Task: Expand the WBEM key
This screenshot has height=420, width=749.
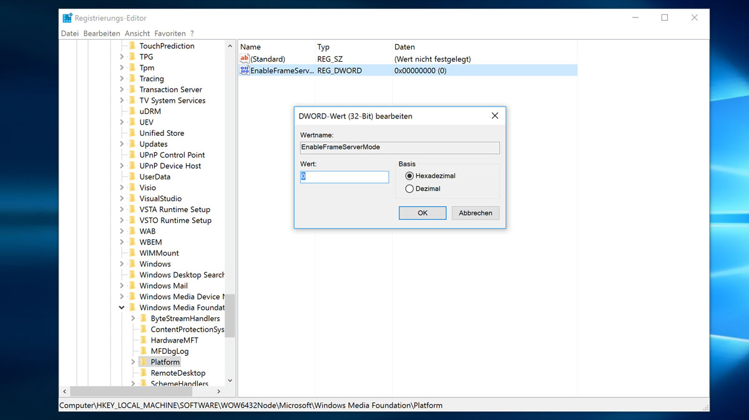Action: 122,242
